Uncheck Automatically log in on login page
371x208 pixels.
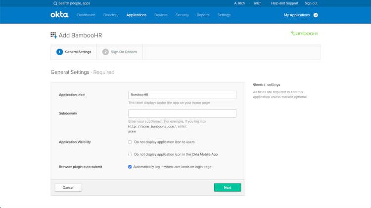pyautogui.click(x=130, y=167)
